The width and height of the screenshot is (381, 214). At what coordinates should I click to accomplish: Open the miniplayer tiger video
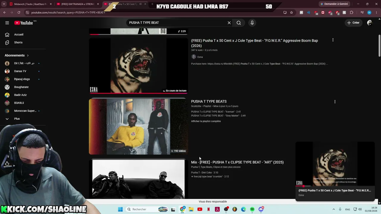(335, 164)
